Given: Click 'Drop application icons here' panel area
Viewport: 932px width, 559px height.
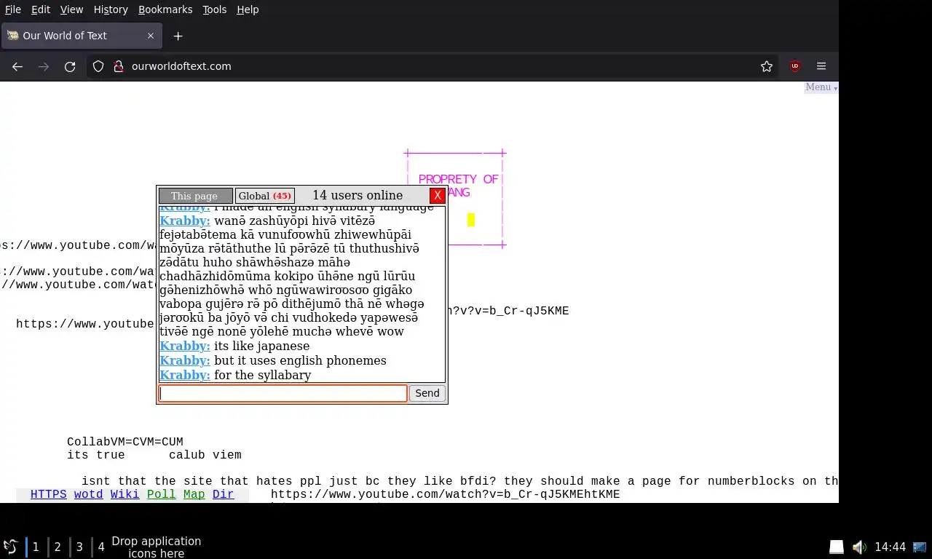Looking at the screenshot, I should [x=156, y=547].
